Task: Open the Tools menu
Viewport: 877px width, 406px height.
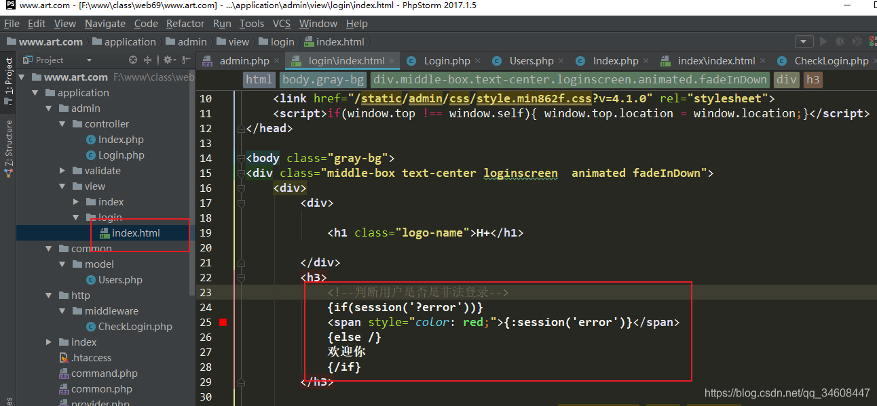Action: point(252,24)
